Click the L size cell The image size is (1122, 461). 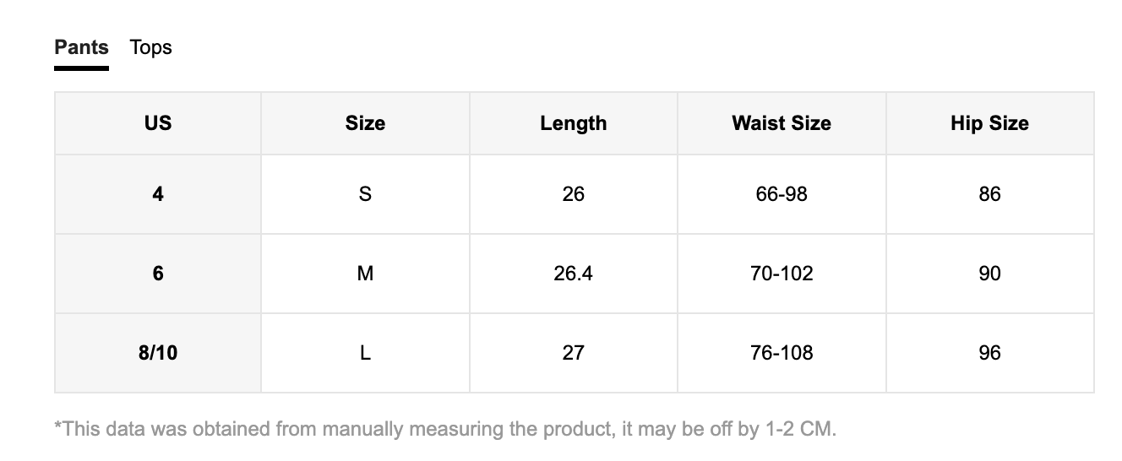(x=365, y=352)
